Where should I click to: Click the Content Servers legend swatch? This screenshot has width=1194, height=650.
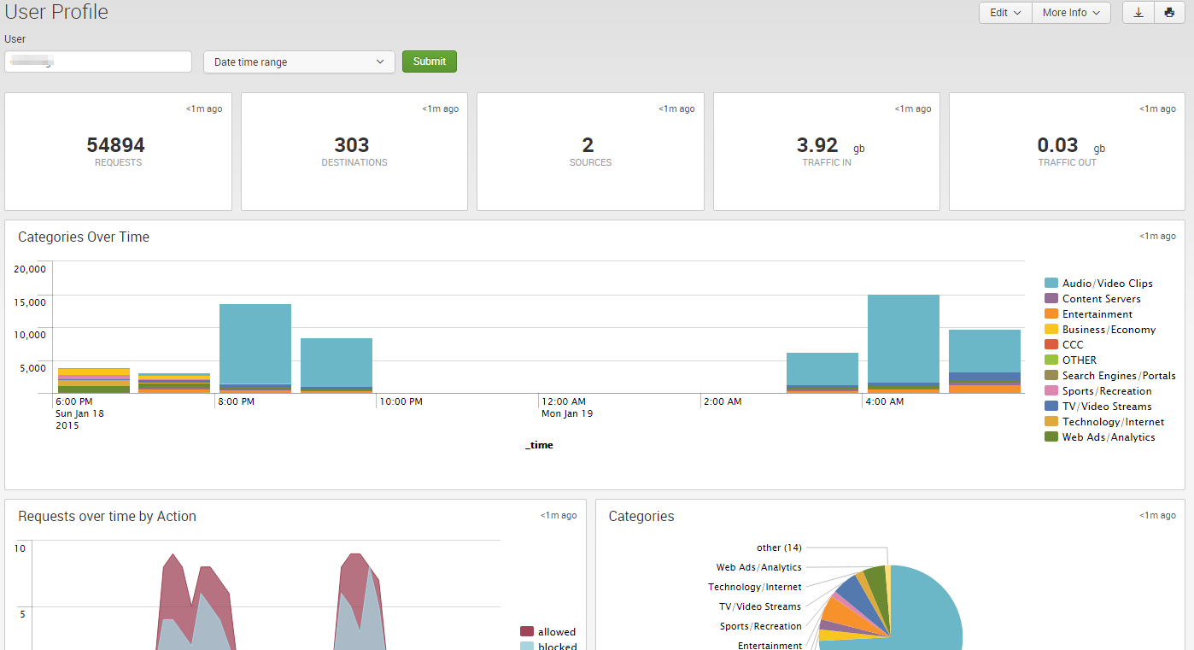pos(1051,298)
